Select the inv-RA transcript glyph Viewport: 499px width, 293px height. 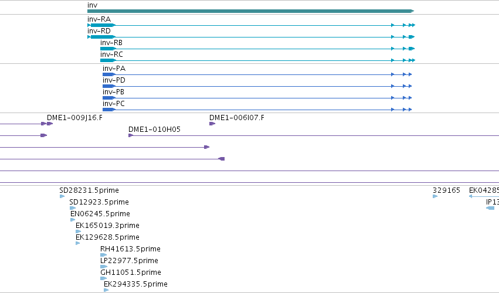(x=252, y=25)
